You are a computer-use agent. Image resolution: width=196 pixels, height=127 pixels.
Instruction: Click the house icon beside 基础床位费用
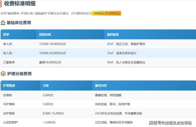coord(3,23)
